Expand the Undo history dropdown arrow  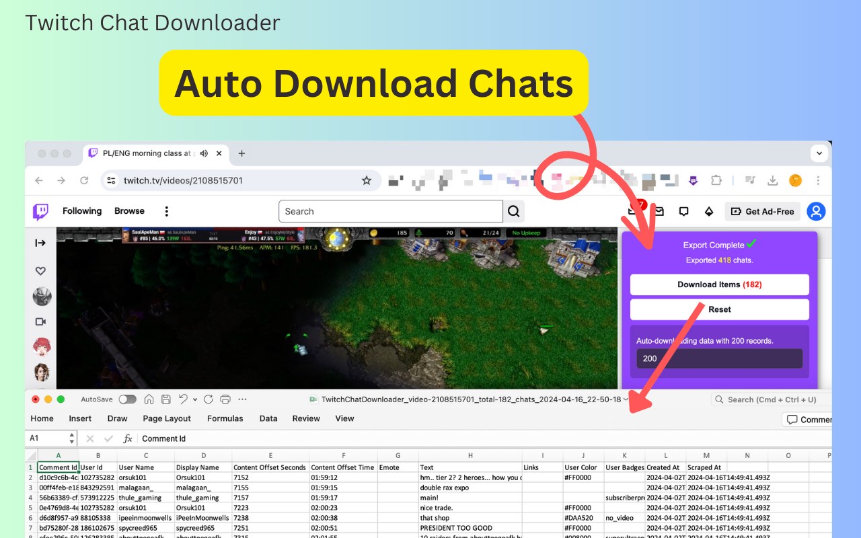(194, 399)
